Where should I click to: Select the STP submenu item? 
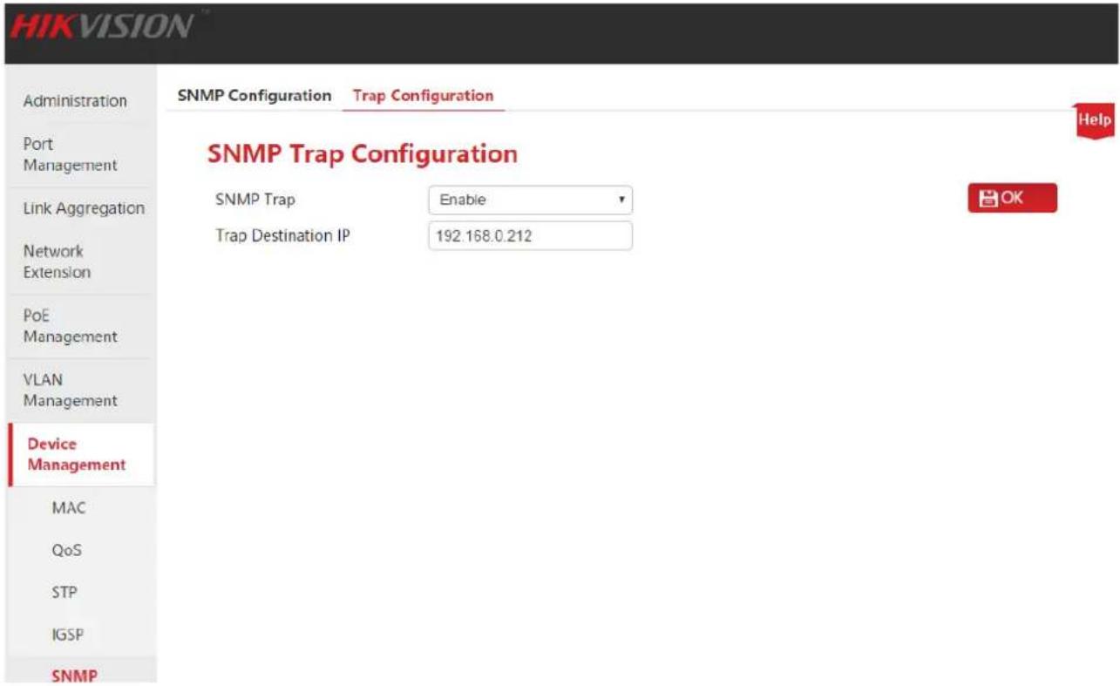[64, 594]
